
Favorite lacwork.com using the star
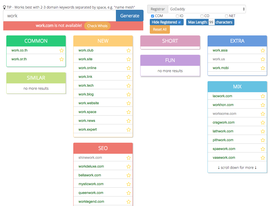(262, 96)
